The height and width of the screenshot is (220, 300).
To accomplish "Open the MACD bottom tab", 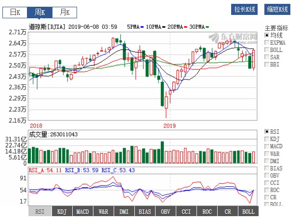I will click(82, 212).
